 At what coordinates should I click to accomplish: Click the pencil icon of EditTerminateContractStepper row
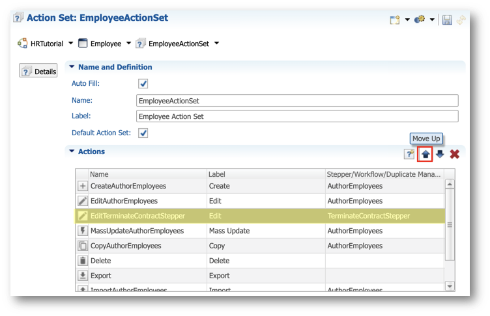point(83,216)
